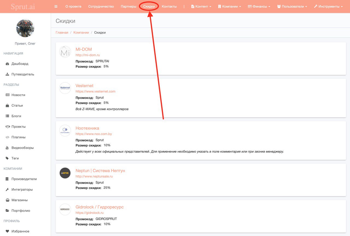
Task: Open the Контакты menu item
Action: pos(169,6)
